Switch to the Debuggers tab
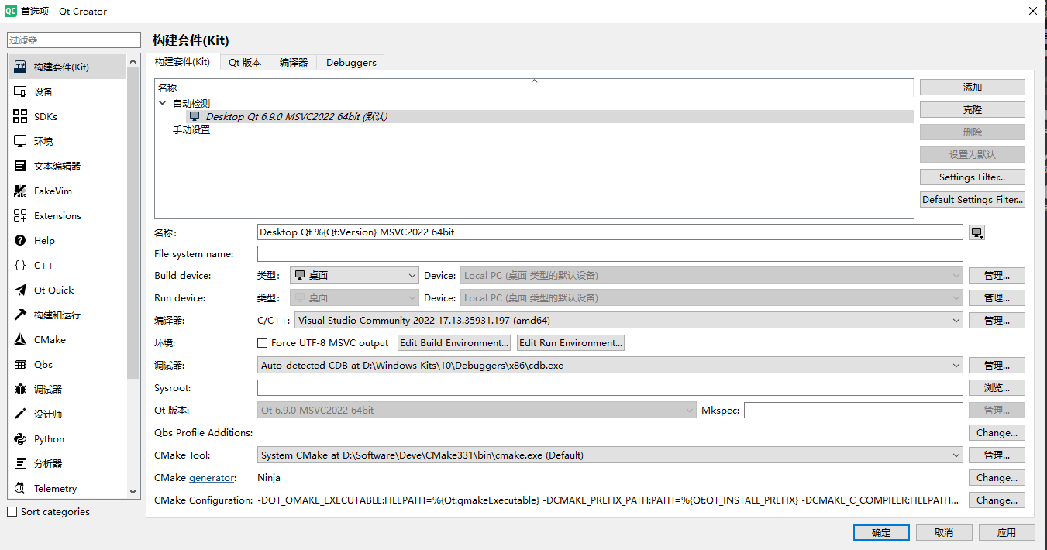The image size is (1047, 550). [x=351, y=63]
